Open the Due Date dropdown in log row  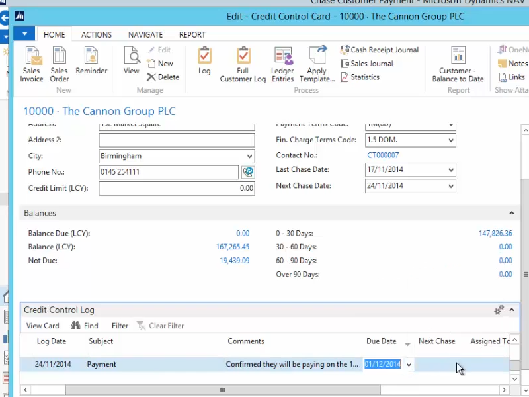tap(409, 365)
